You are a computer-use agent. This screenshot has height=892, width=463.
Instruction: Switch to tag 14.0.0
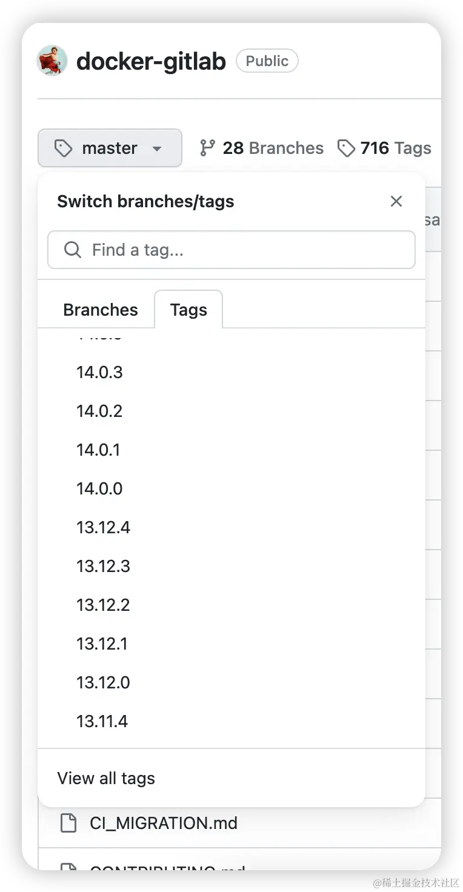99,488
